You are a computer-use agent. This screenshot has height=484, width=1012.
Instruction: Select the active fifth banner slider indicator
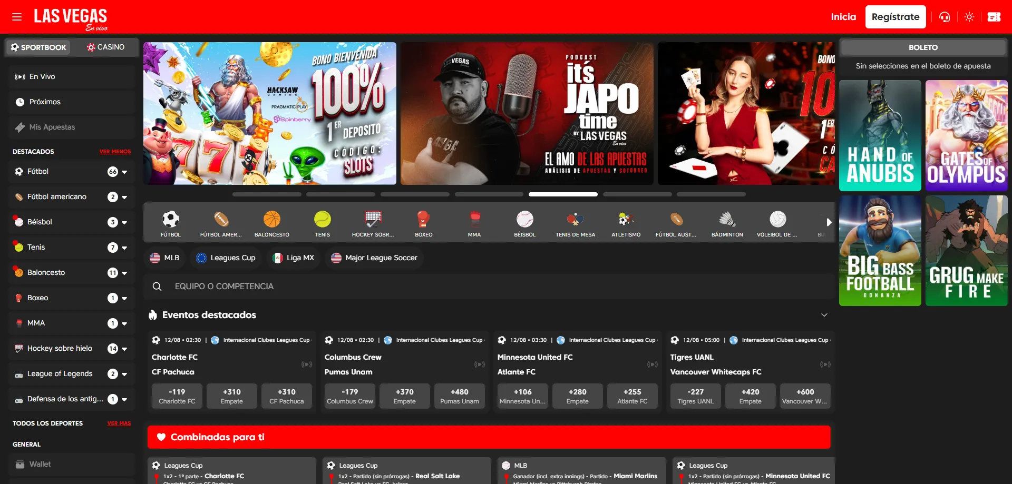(x=563, y=194)
